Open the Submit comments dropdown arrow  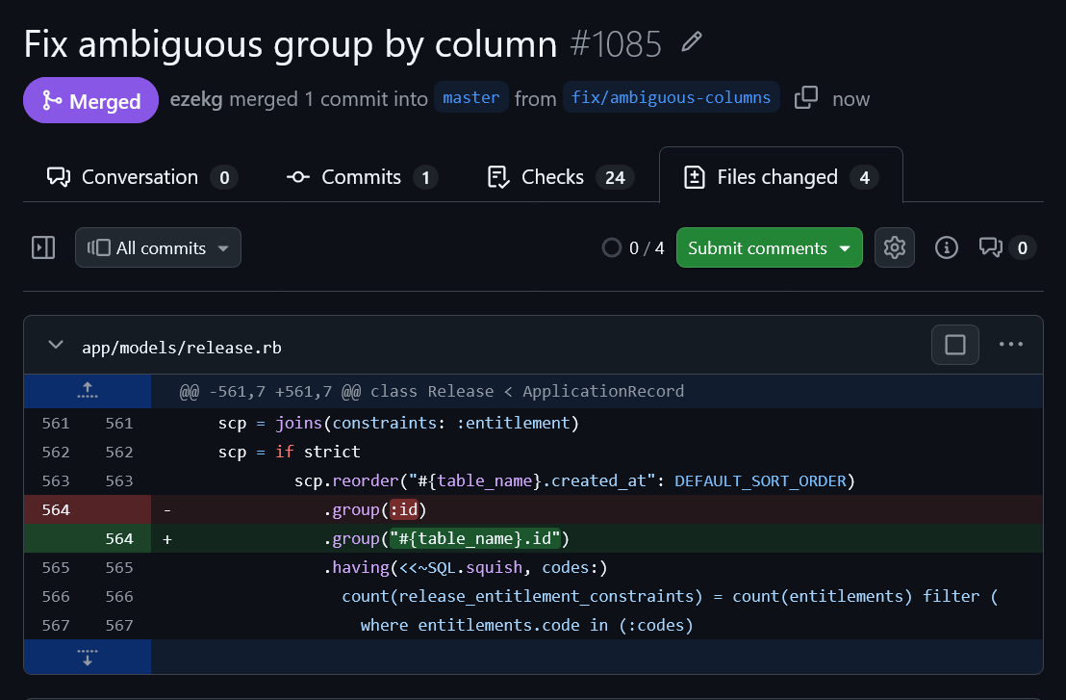pos(845,248)
